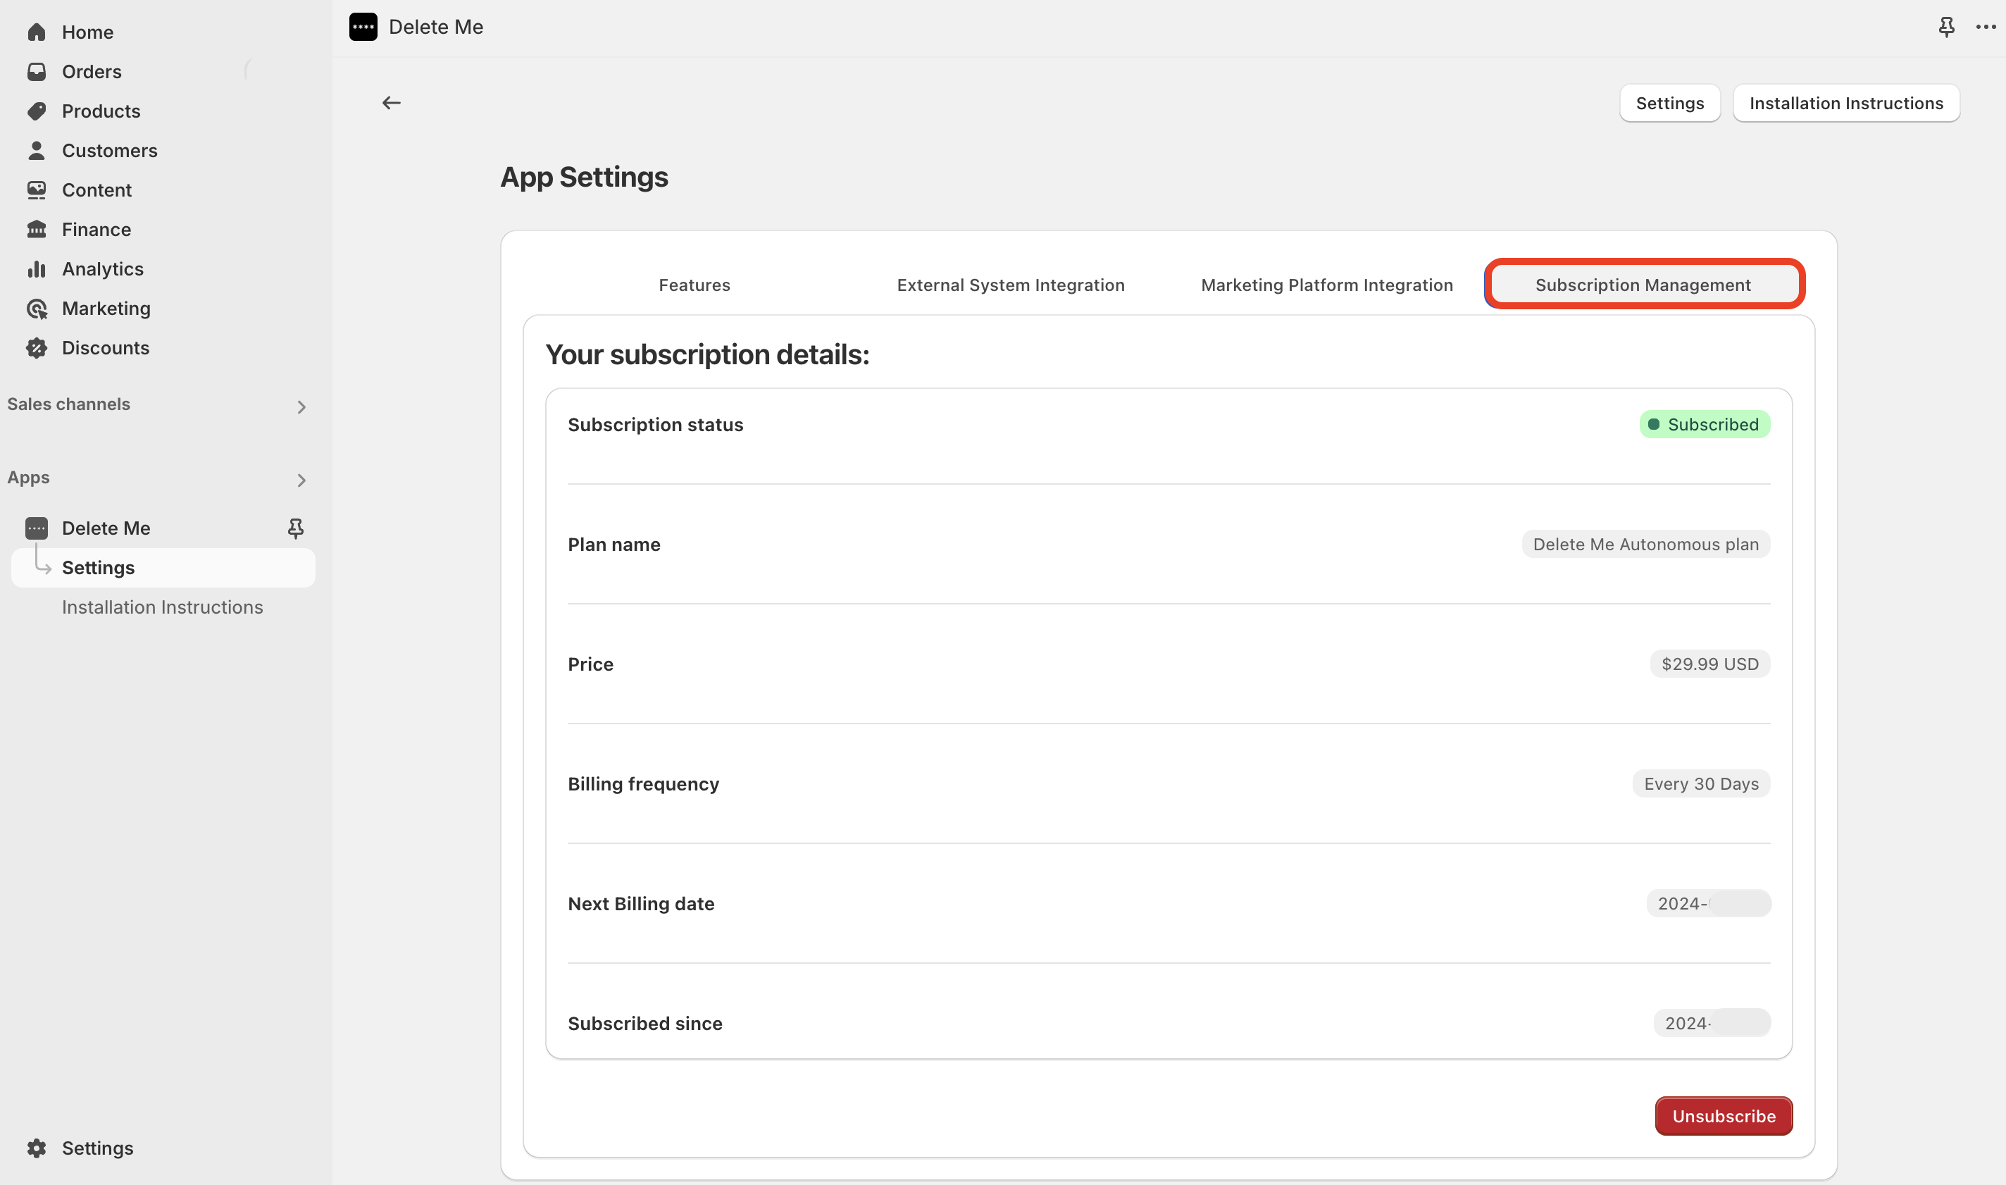Viewport: 2006px width, 1185px height.
Task: Click the Plan name label
Action: pyautogui.click(x=614, y=545)
